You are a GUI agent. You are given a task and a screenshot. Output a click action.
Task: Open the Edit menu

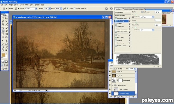coord(6,5)
